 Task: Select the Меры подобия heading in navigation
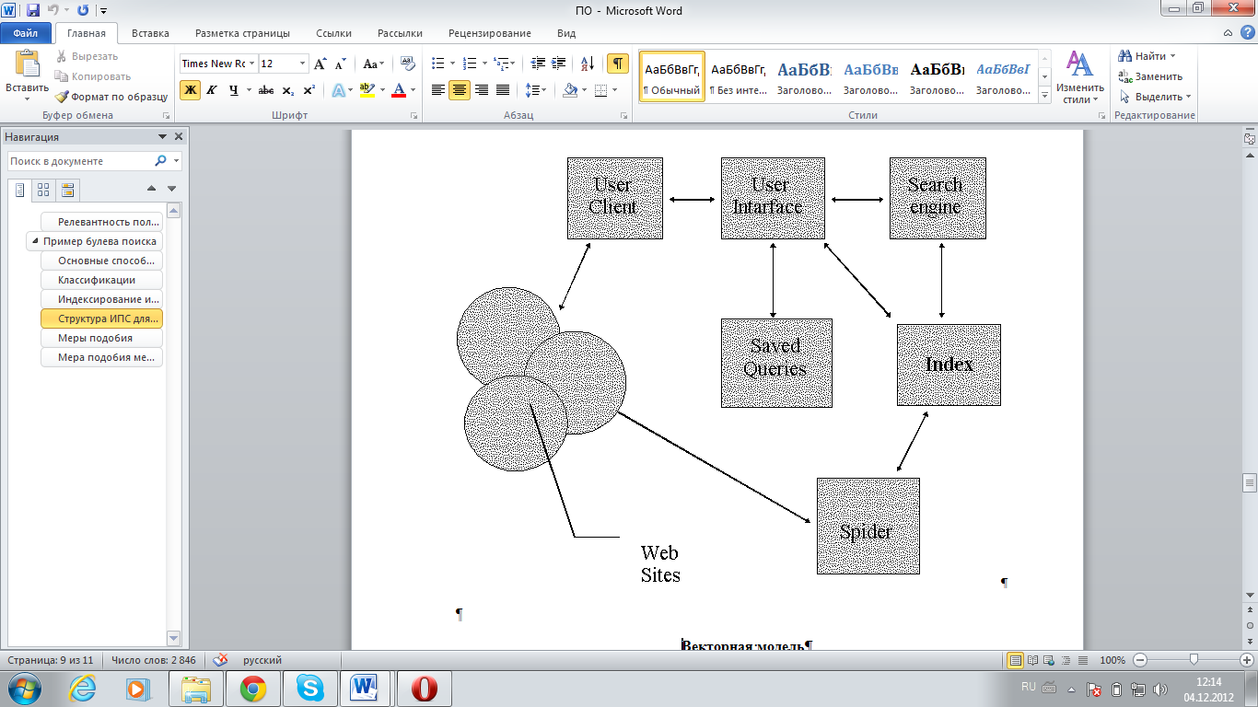(95, 338)
